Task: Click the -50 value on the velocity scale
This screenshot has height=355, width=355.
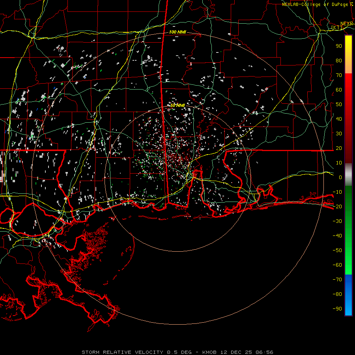Action: pyautogui.click(x=337, y=250)
